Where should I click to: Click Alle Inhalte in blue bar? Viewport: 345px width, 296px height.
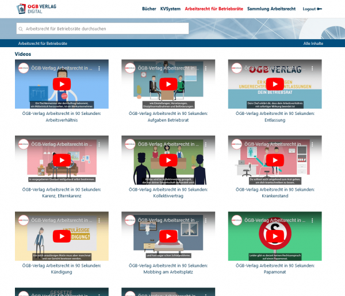(x=313, y=44)
